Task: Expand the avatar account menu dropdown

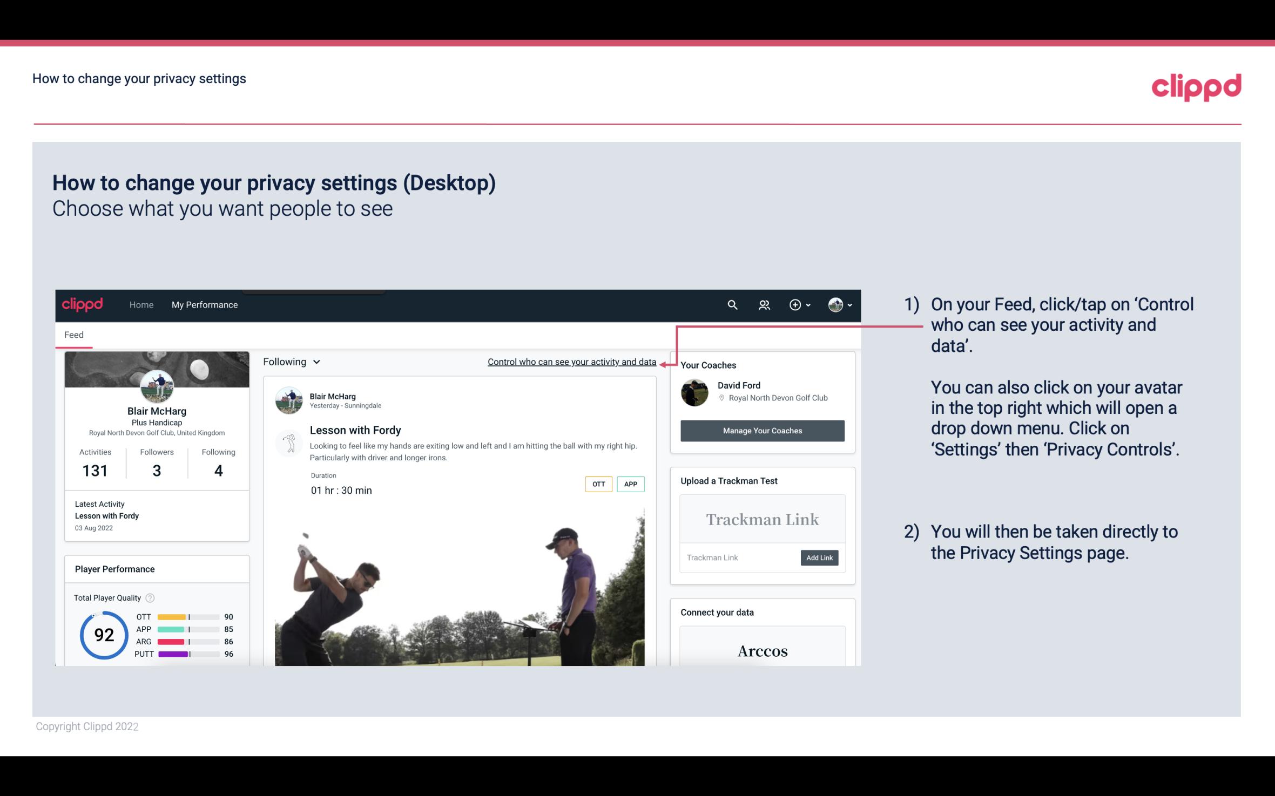Action: tap(838, 304)
